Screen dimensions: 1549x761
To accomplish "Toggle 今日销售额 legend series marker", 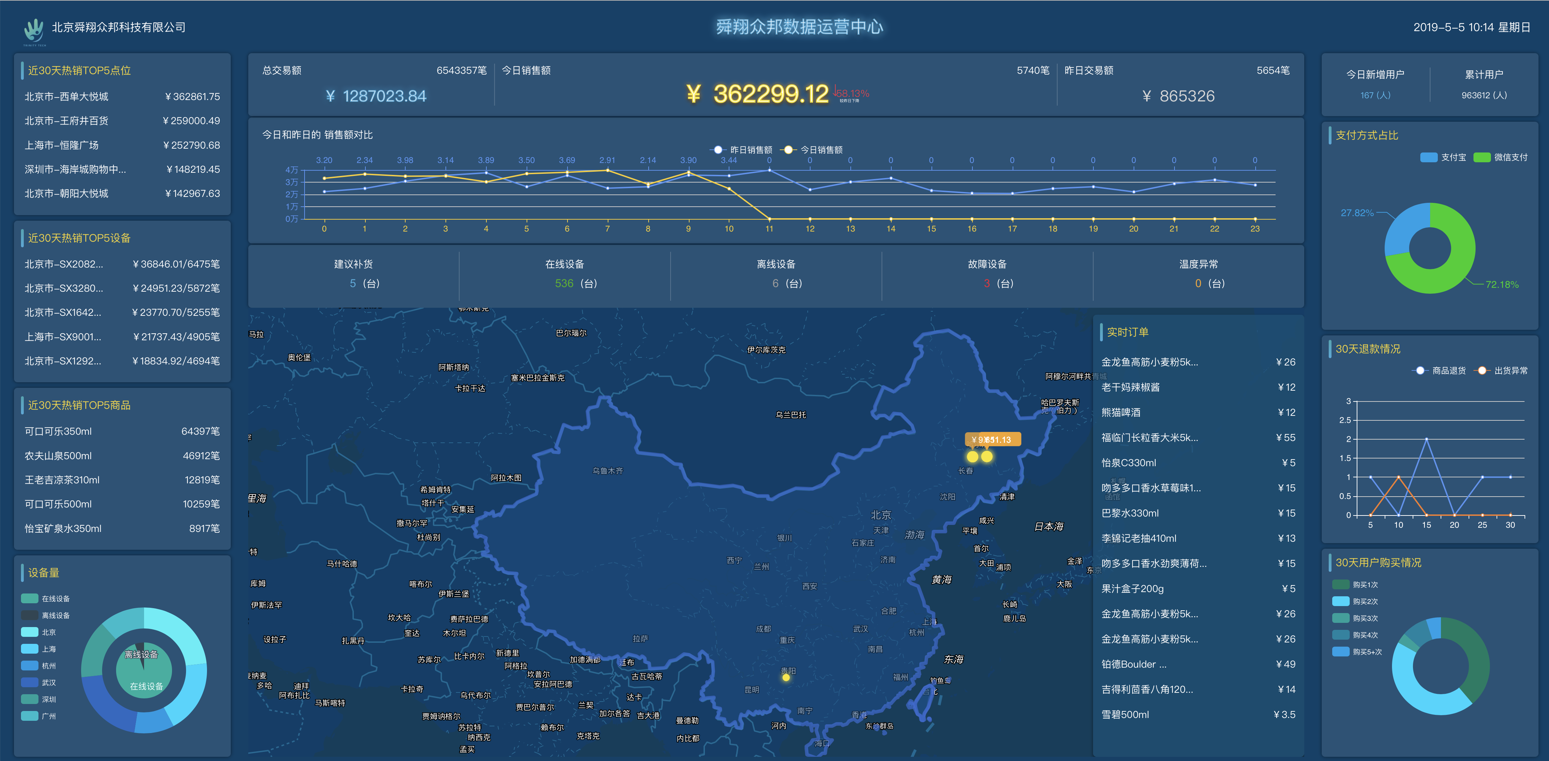I will pyautogui.click(x=788, y=150).
